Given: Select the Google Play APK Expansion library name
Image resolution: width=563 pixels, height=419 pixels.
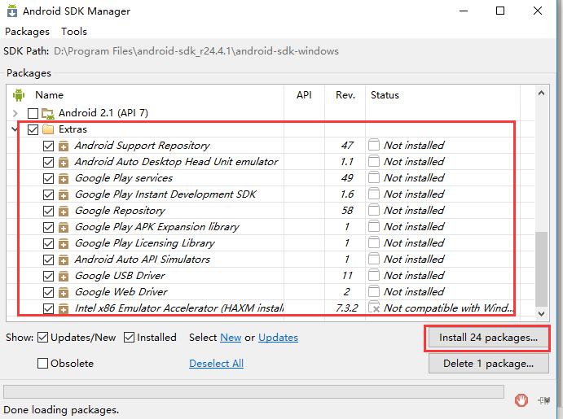Looking at the screenshot, I should point(157,227).
